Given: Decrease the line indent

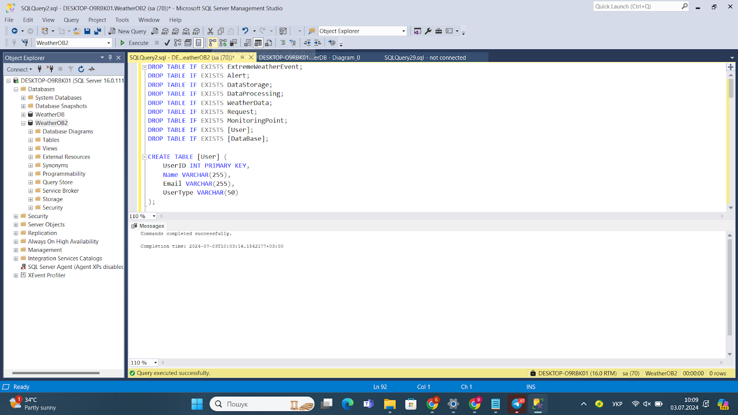Looking at the screenshot, I should click(x=307, y=43).
